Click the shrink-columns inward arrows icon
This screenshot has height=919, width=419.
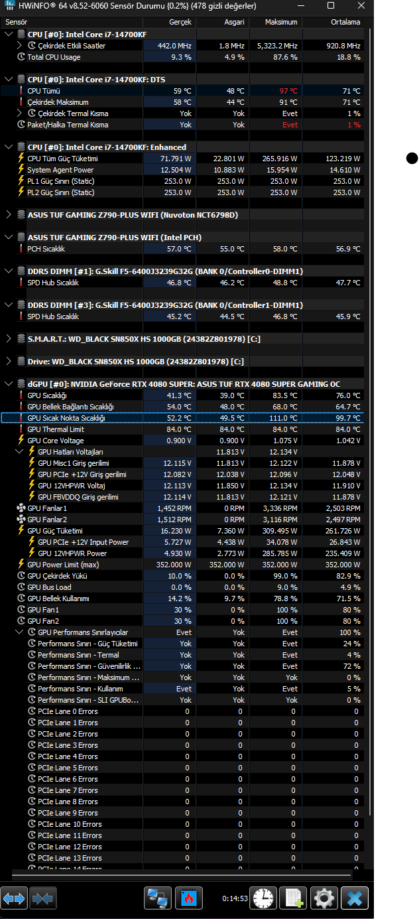[x=42, y=899]
